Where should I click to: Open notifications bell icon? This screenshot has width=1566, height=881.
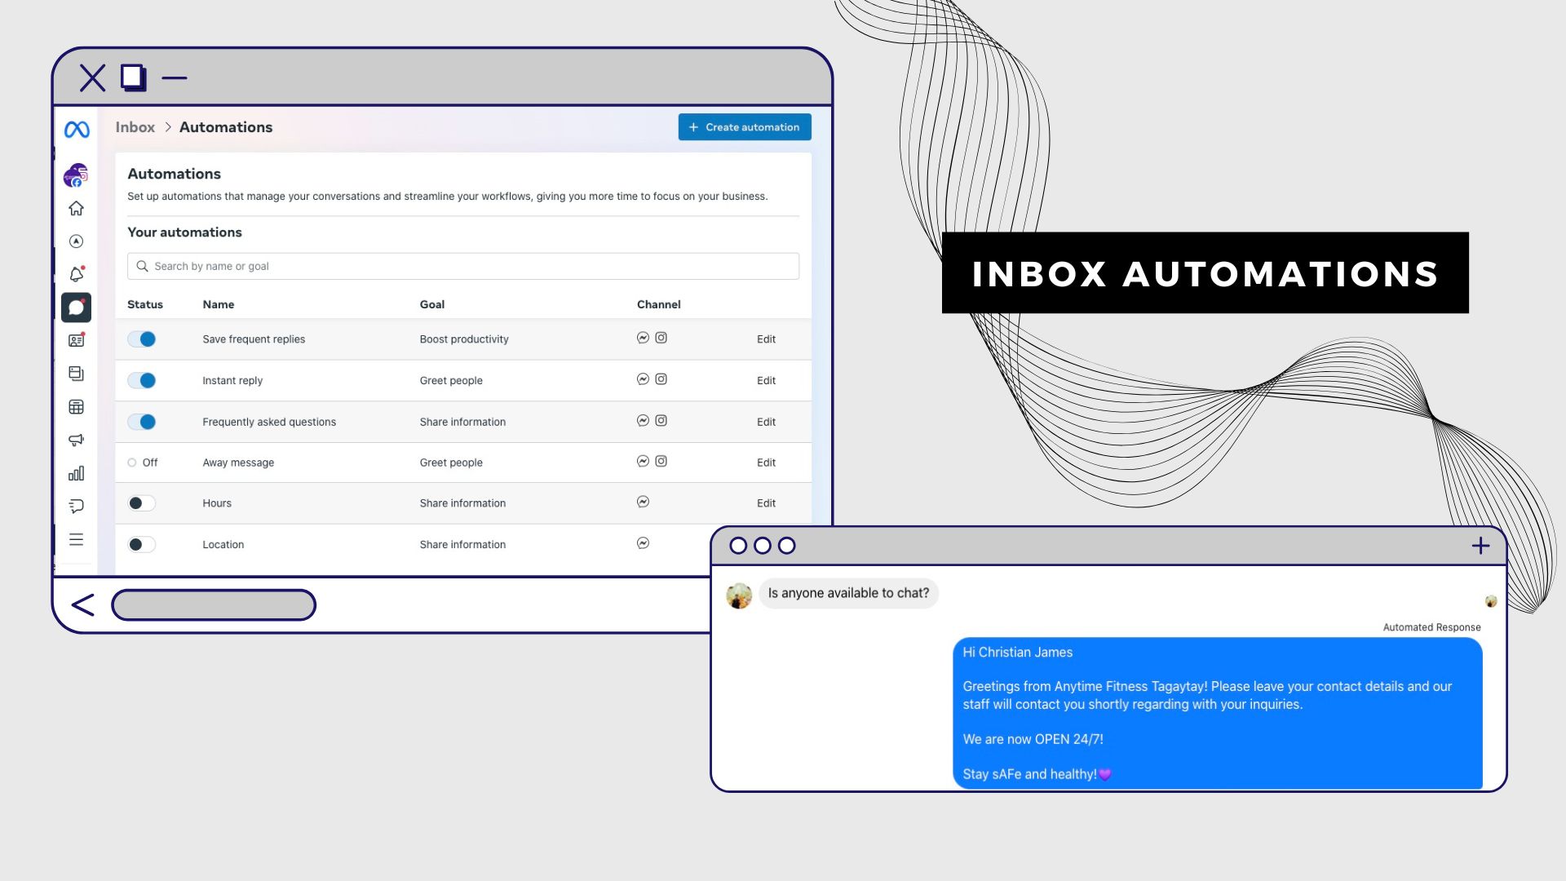point(76,274)
